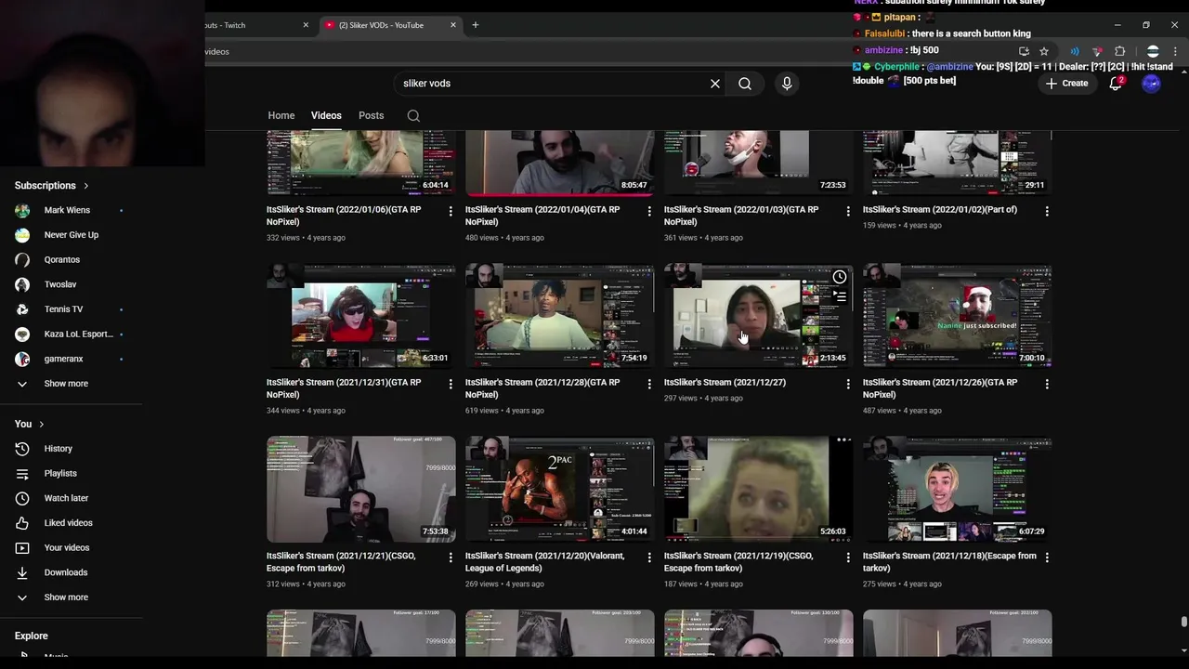
Task: Open options menu for 2021/12/26 stream video
Action: point(1047,385)
